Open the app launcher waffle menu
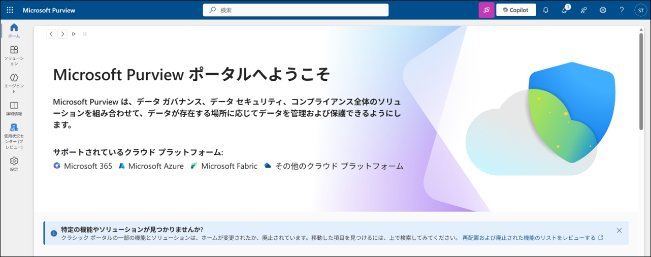The height and width of the screenshot is (257, 651). (x=10, y=10)
